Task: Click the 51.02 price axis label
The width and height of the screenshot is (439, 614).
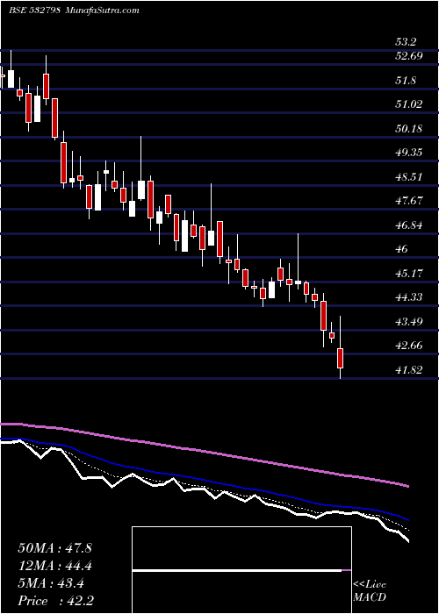Action: tap(409, 104)
